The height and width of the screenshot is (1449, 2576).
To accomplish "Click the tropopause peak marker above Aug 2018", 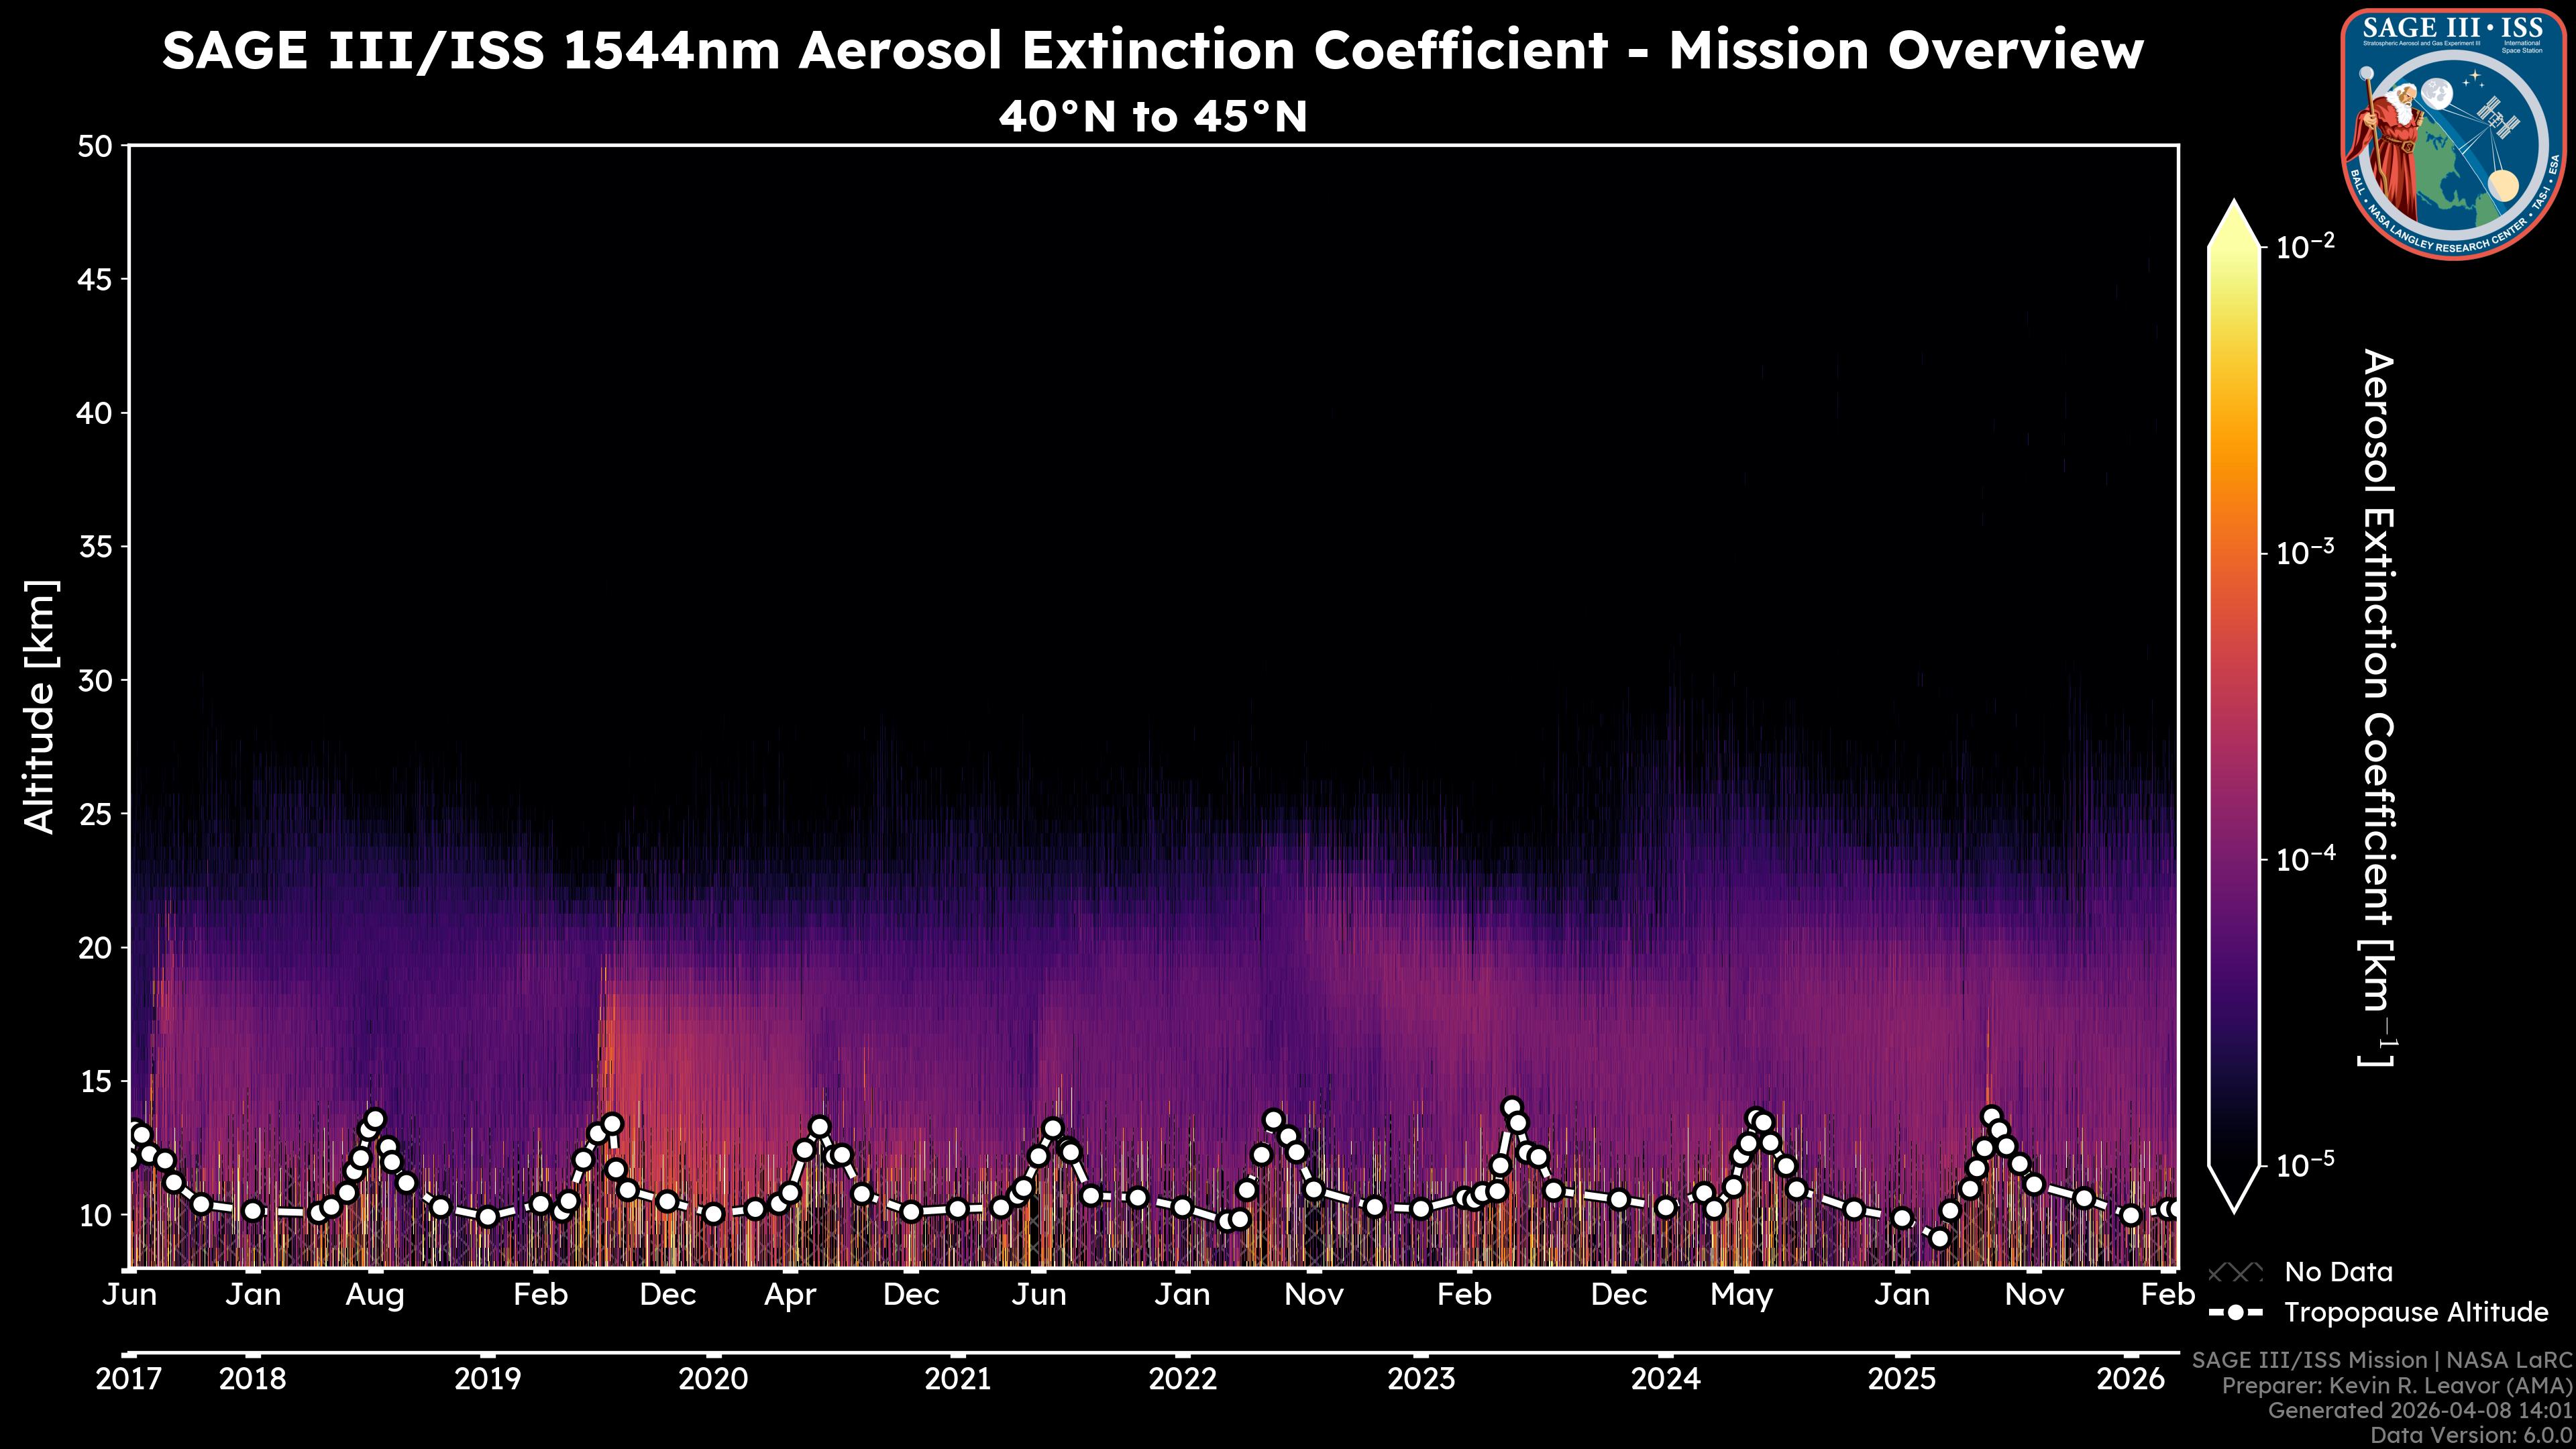I will [375, 1119].
